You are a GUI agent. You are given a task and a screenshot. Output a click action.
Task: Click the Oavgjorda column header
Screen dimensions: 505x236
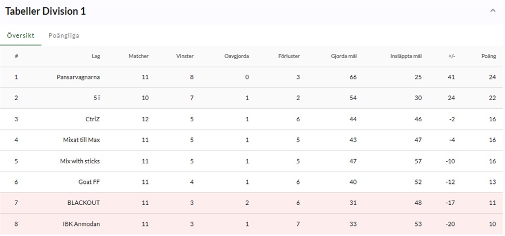tap(236, 56)
